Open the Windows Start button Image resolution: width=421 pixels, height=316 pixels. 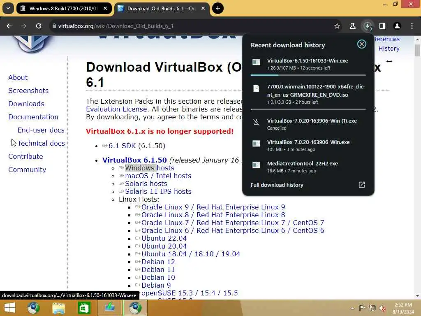10,308
